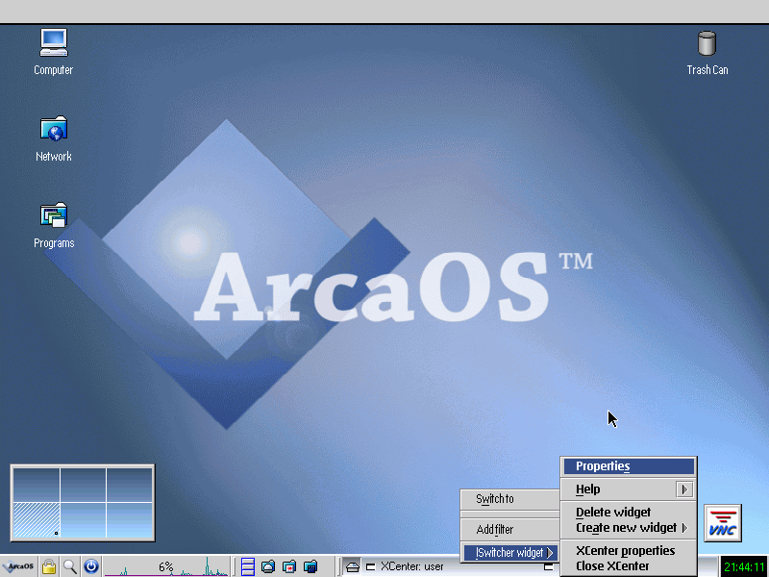Choose Add filter in the context menu
Image resolution: width=769 pixels, height=577 pixels.
click(x=510, y=530)
